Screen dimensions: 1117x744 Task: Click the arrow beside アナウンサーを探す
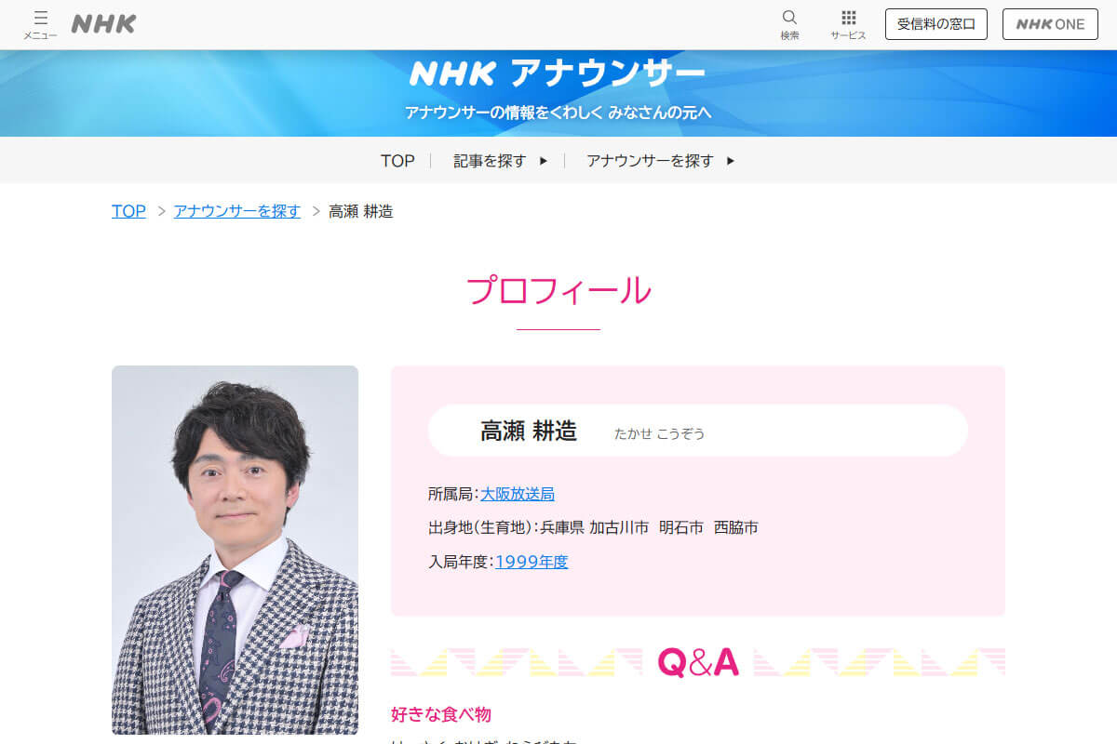click(731, 161)
